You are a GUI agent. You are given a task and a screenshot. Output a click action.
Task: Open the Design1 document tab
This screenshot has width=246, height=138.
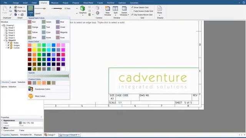(50, 135)
